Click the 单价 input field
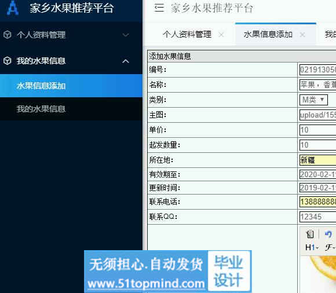This screenshot has width=336, height=293. coord(317,130)
